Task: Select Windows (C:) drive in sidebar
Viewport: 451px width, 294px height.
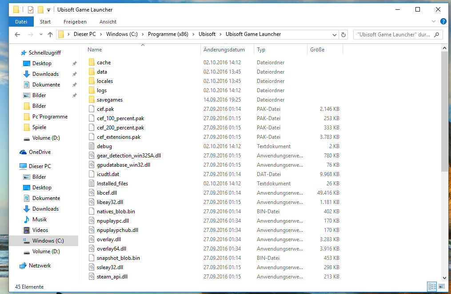Action: 44,241
